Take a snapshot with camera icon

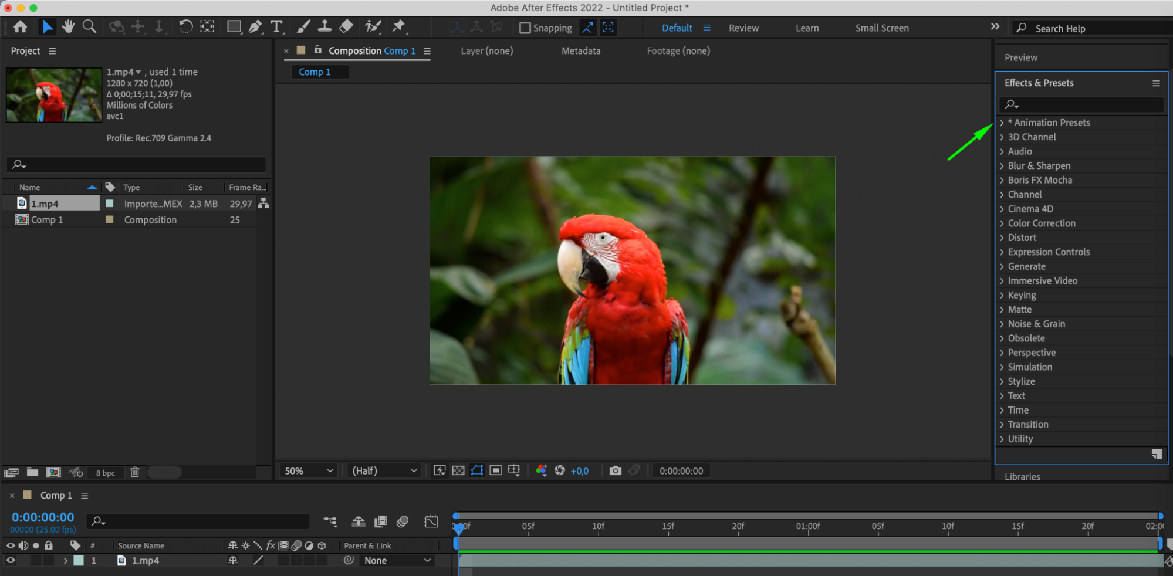tap(615, 470)
